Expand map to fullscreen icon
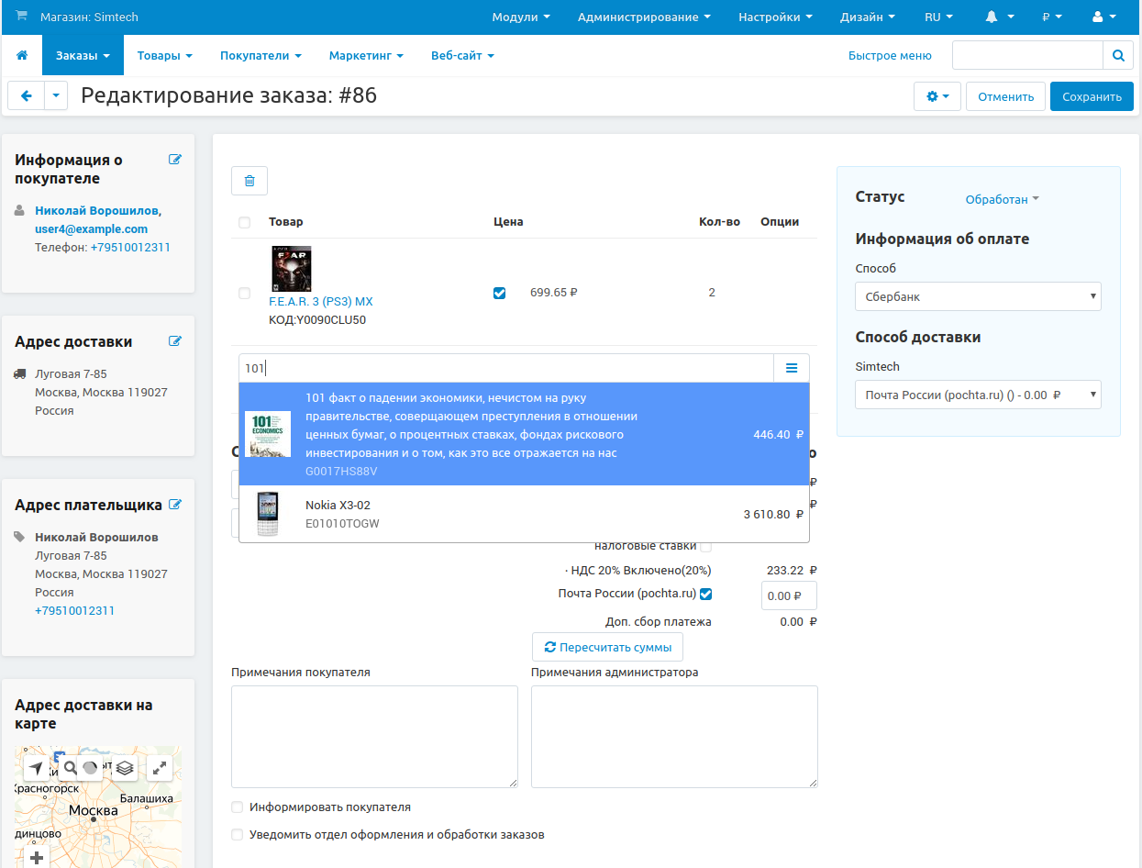The width and height of the screenshot is (1142, 868). (161, 768)
